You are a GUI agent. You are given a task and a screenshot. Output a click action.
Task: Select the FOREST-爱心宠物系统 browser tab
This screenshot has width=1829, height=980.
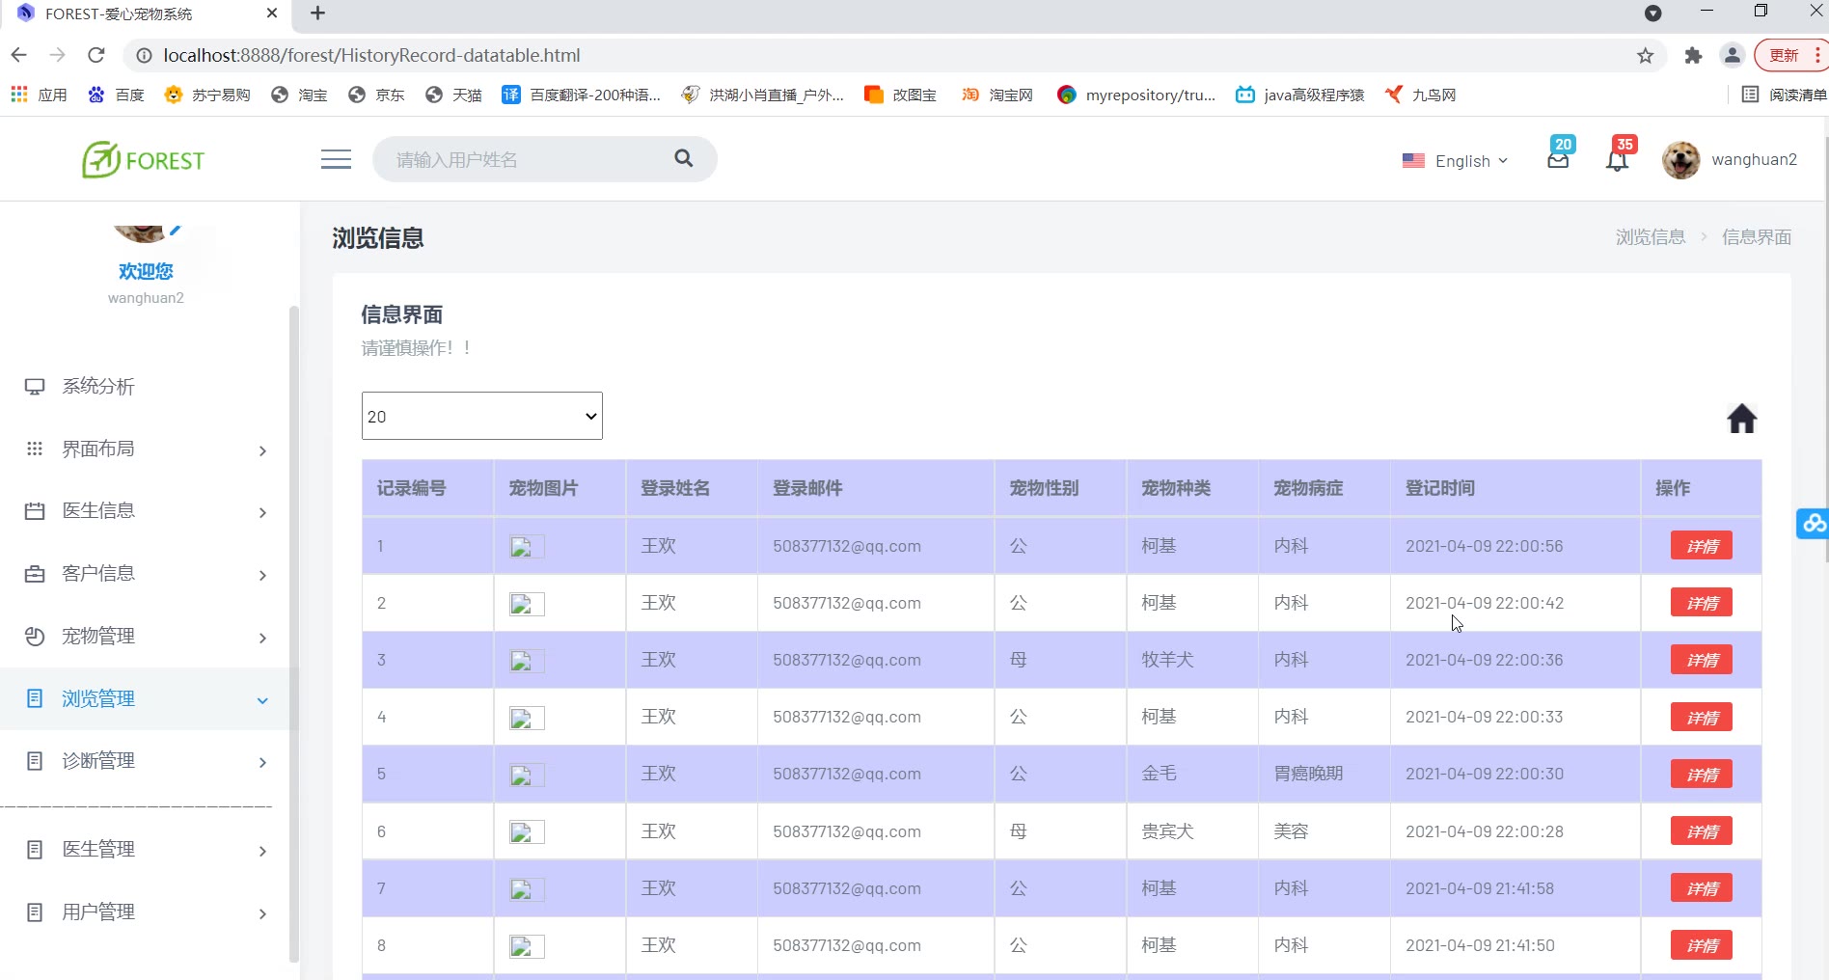click(x=145, y=14)
